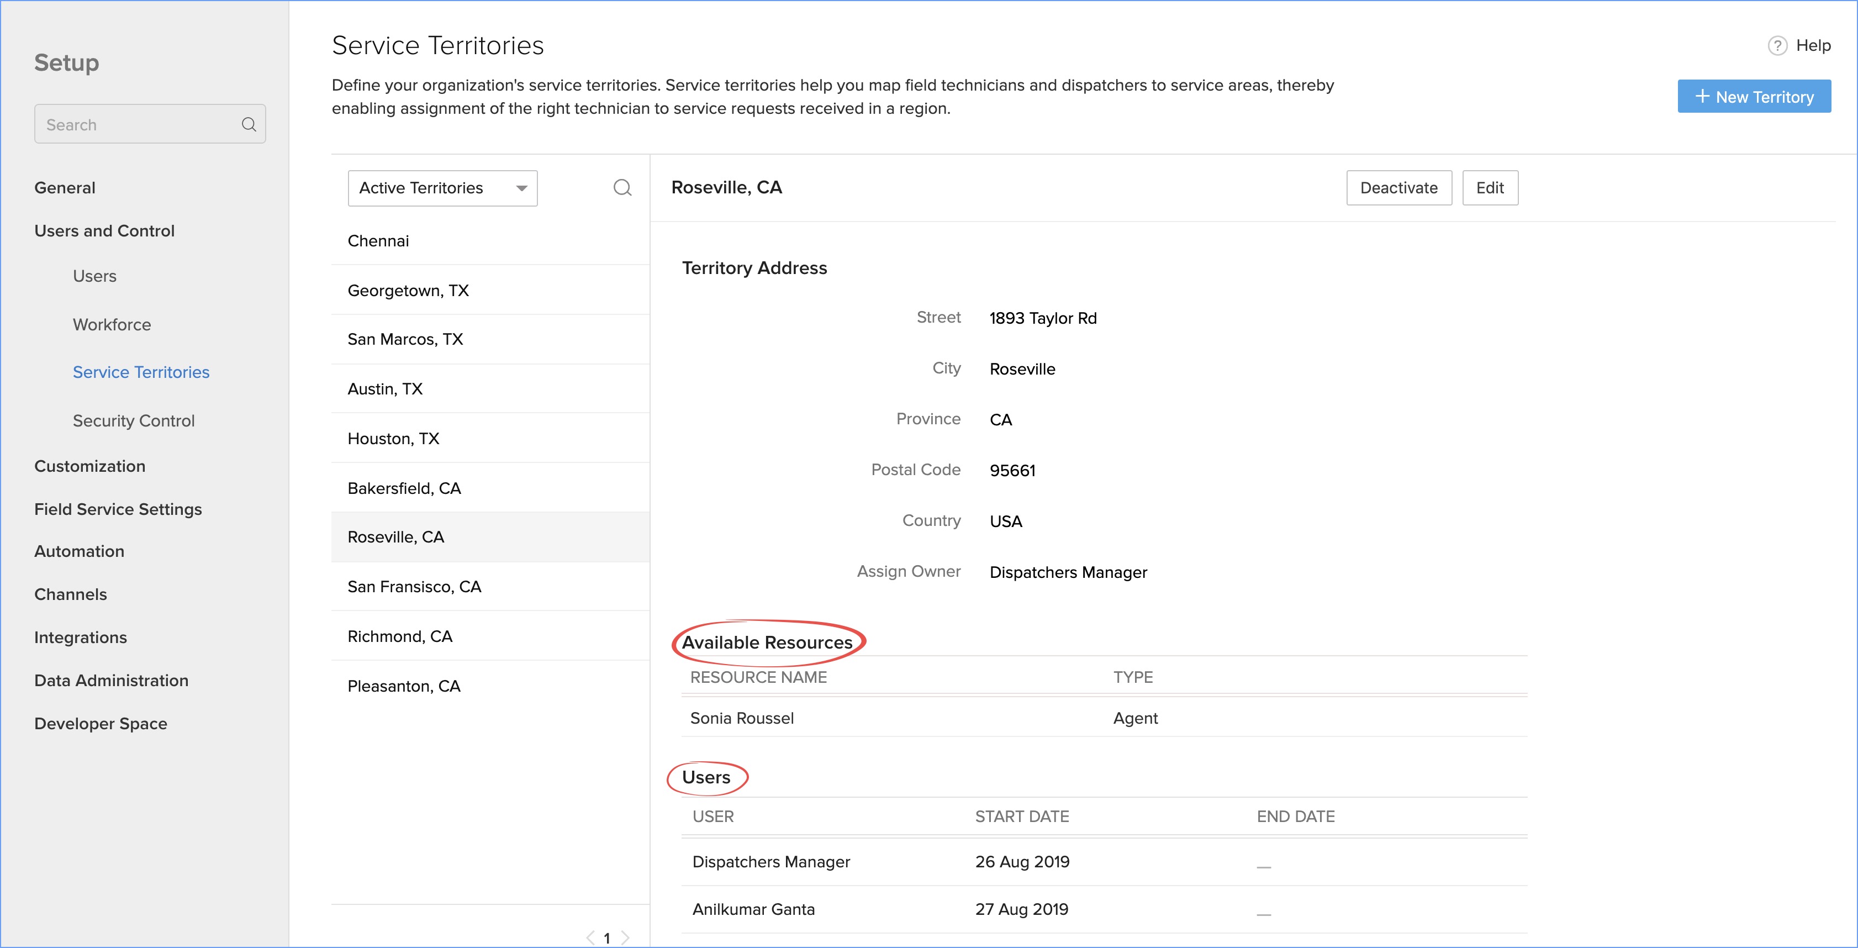
Task: Deactivate the Roseville, CA territory
Action: click(x=1398, y=188)
